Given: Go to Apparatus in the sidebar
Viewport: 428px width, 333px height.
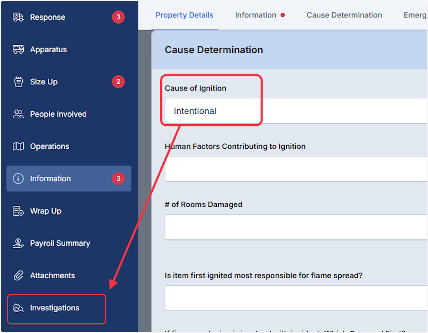Looking at the screenshot, I should (69, 50).
